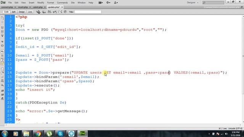Toggle Line Numbers in coding toolbar
The width and height of the screenshot is (244, 137).
click(x=2, y=51)
